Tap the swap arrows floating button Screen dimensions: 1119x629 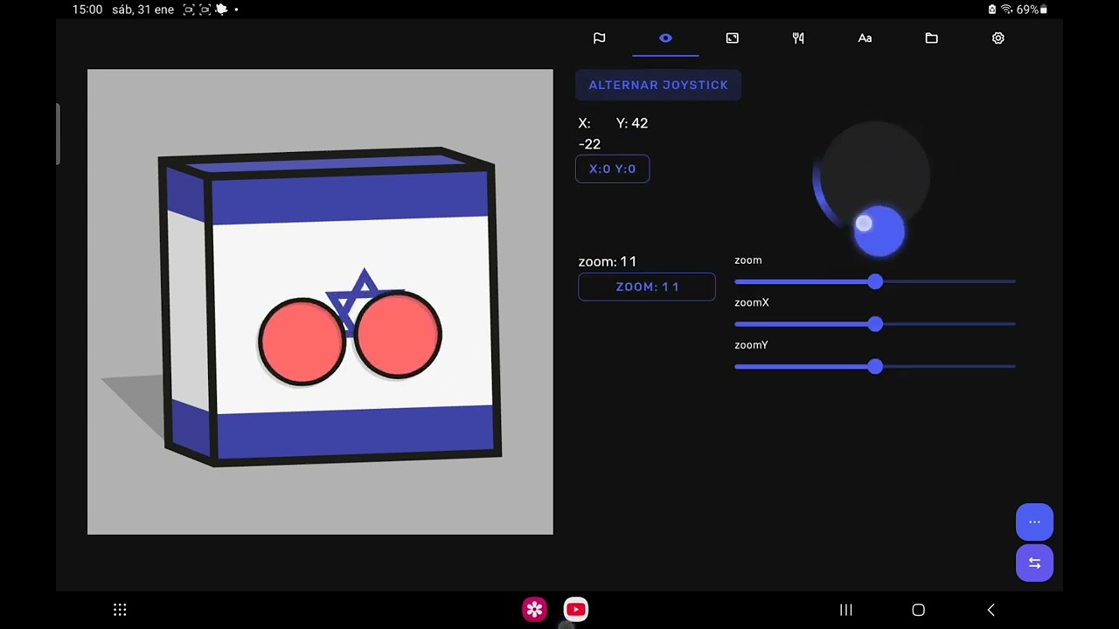(x=1034, y=563)
